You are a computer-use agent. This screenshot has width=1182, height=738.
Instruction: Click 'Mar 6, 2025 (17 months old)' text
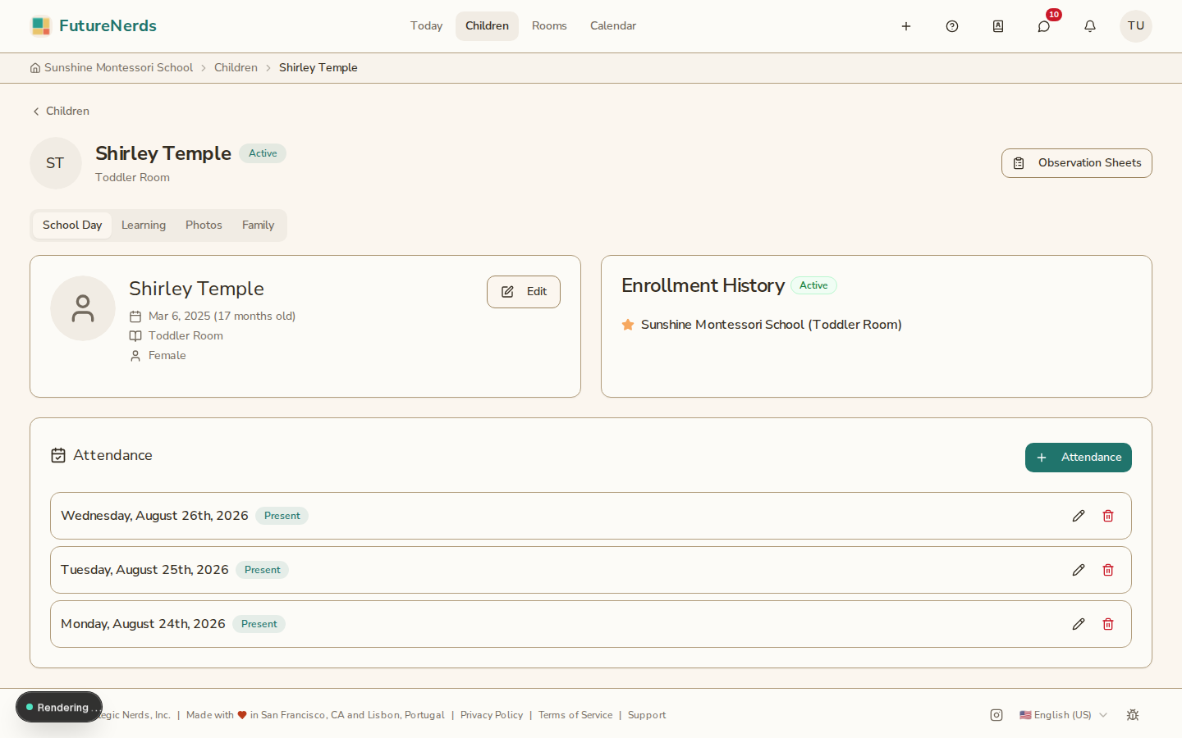coord(222,317)
